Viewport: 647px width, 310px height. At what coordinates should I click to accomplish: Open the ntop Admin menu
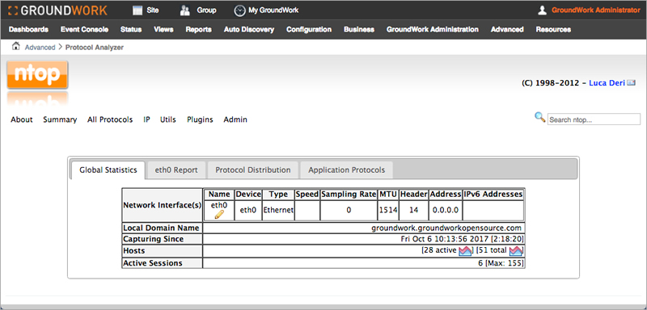[235, 119]
